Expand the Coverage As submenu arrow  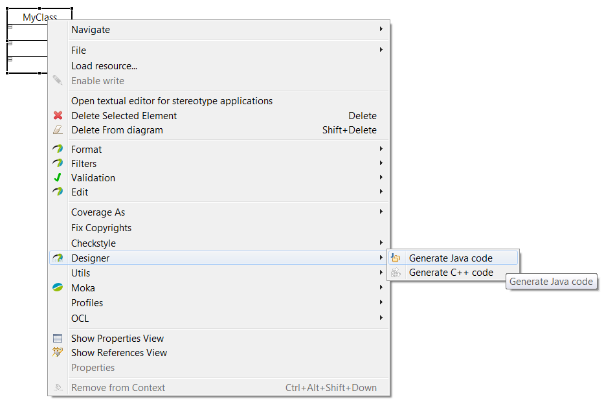pyautogui.click(x=381, y=212)
